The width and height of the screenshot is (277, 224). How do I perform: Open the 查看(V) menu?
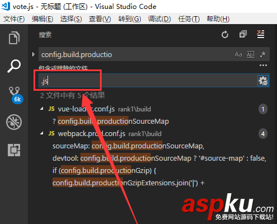[x=100, y=19]
